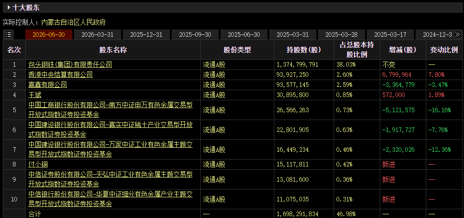Select the -12.36% change ratio
This screenshot has height=218, width=464.
(440, 149)
